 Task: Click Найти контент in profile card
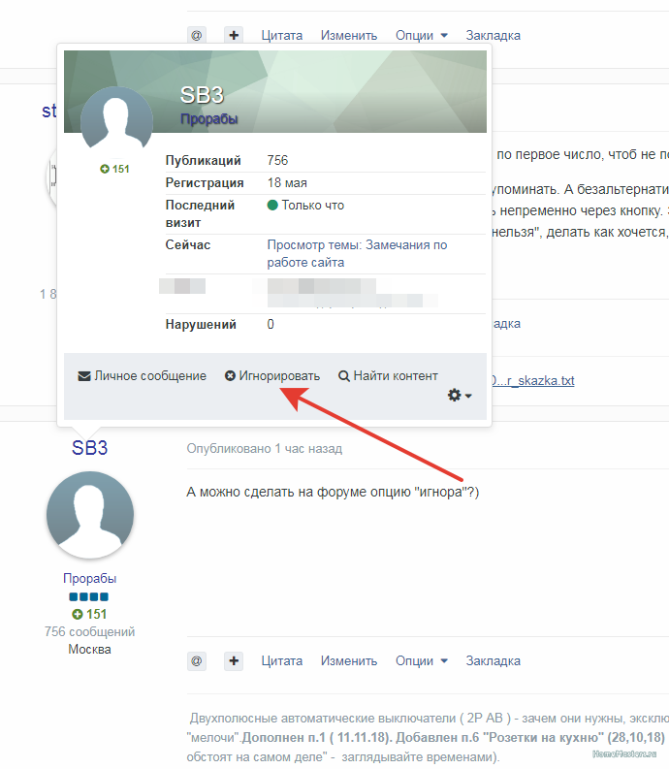coord(388,375)
